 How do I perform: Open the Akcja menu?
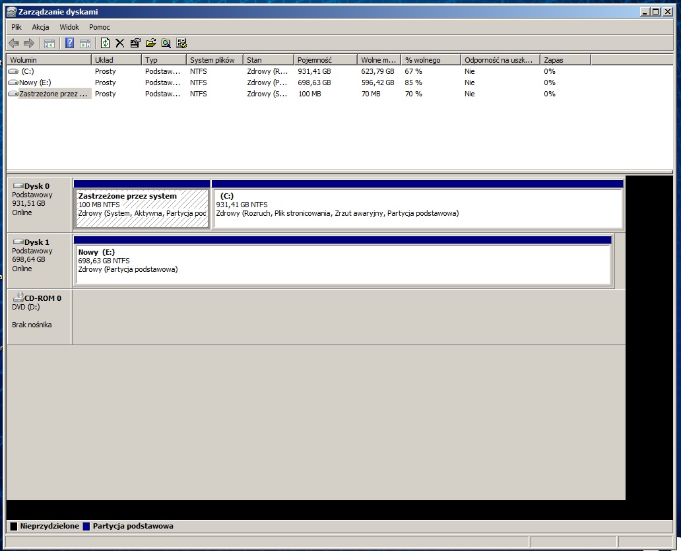pos(40,27)
